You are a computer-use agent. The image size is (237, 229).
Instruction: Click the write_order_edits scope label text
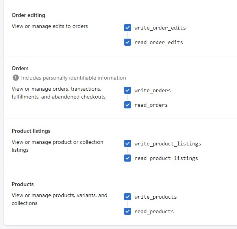click(160, 28)
